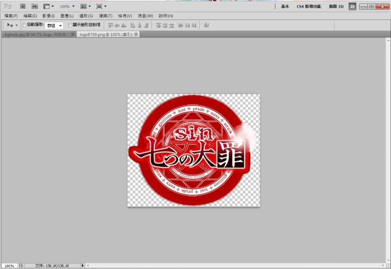Open the view extras dropdown icon
The height and width of the screenshot is (269, 391).
[48, 6]
